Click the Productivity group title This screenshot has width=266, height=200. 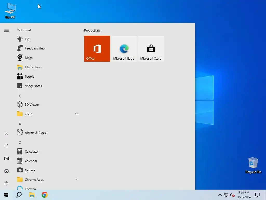[92, 30]
